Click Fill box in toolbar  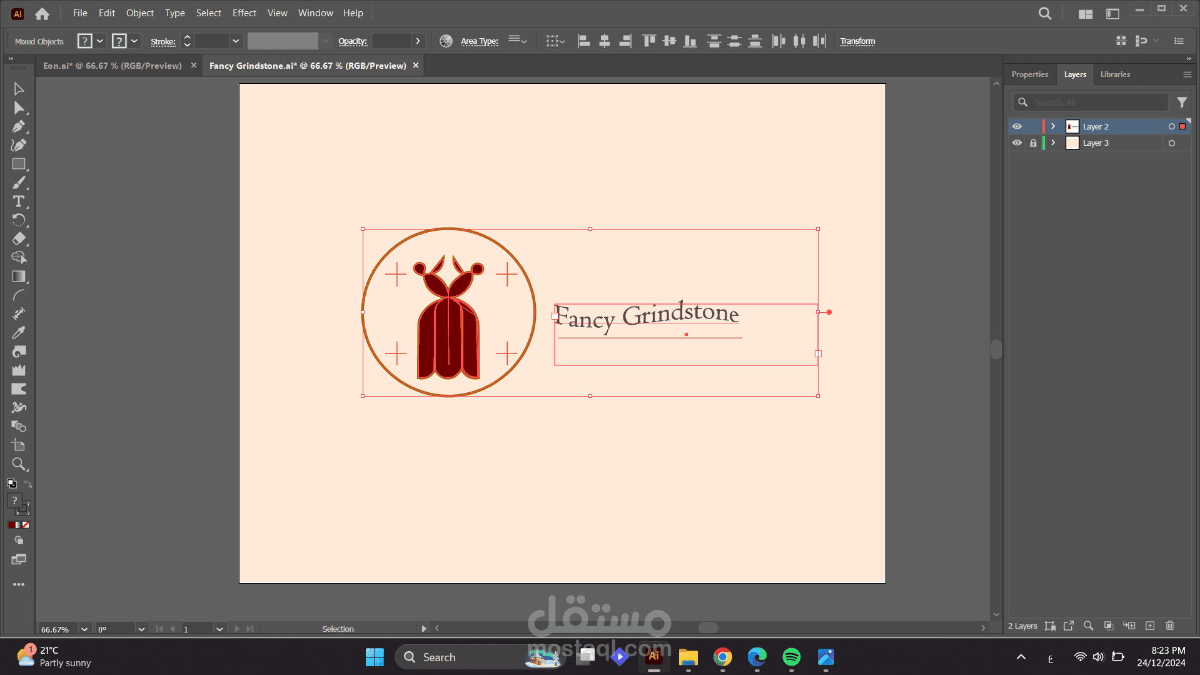14,500
